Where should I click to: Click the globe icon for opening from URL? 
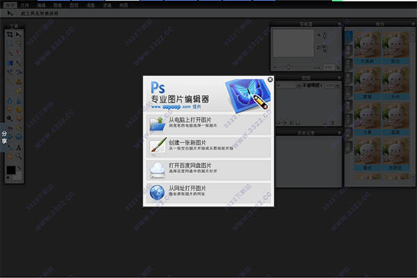pyautogui.click(x=157, y=193)
